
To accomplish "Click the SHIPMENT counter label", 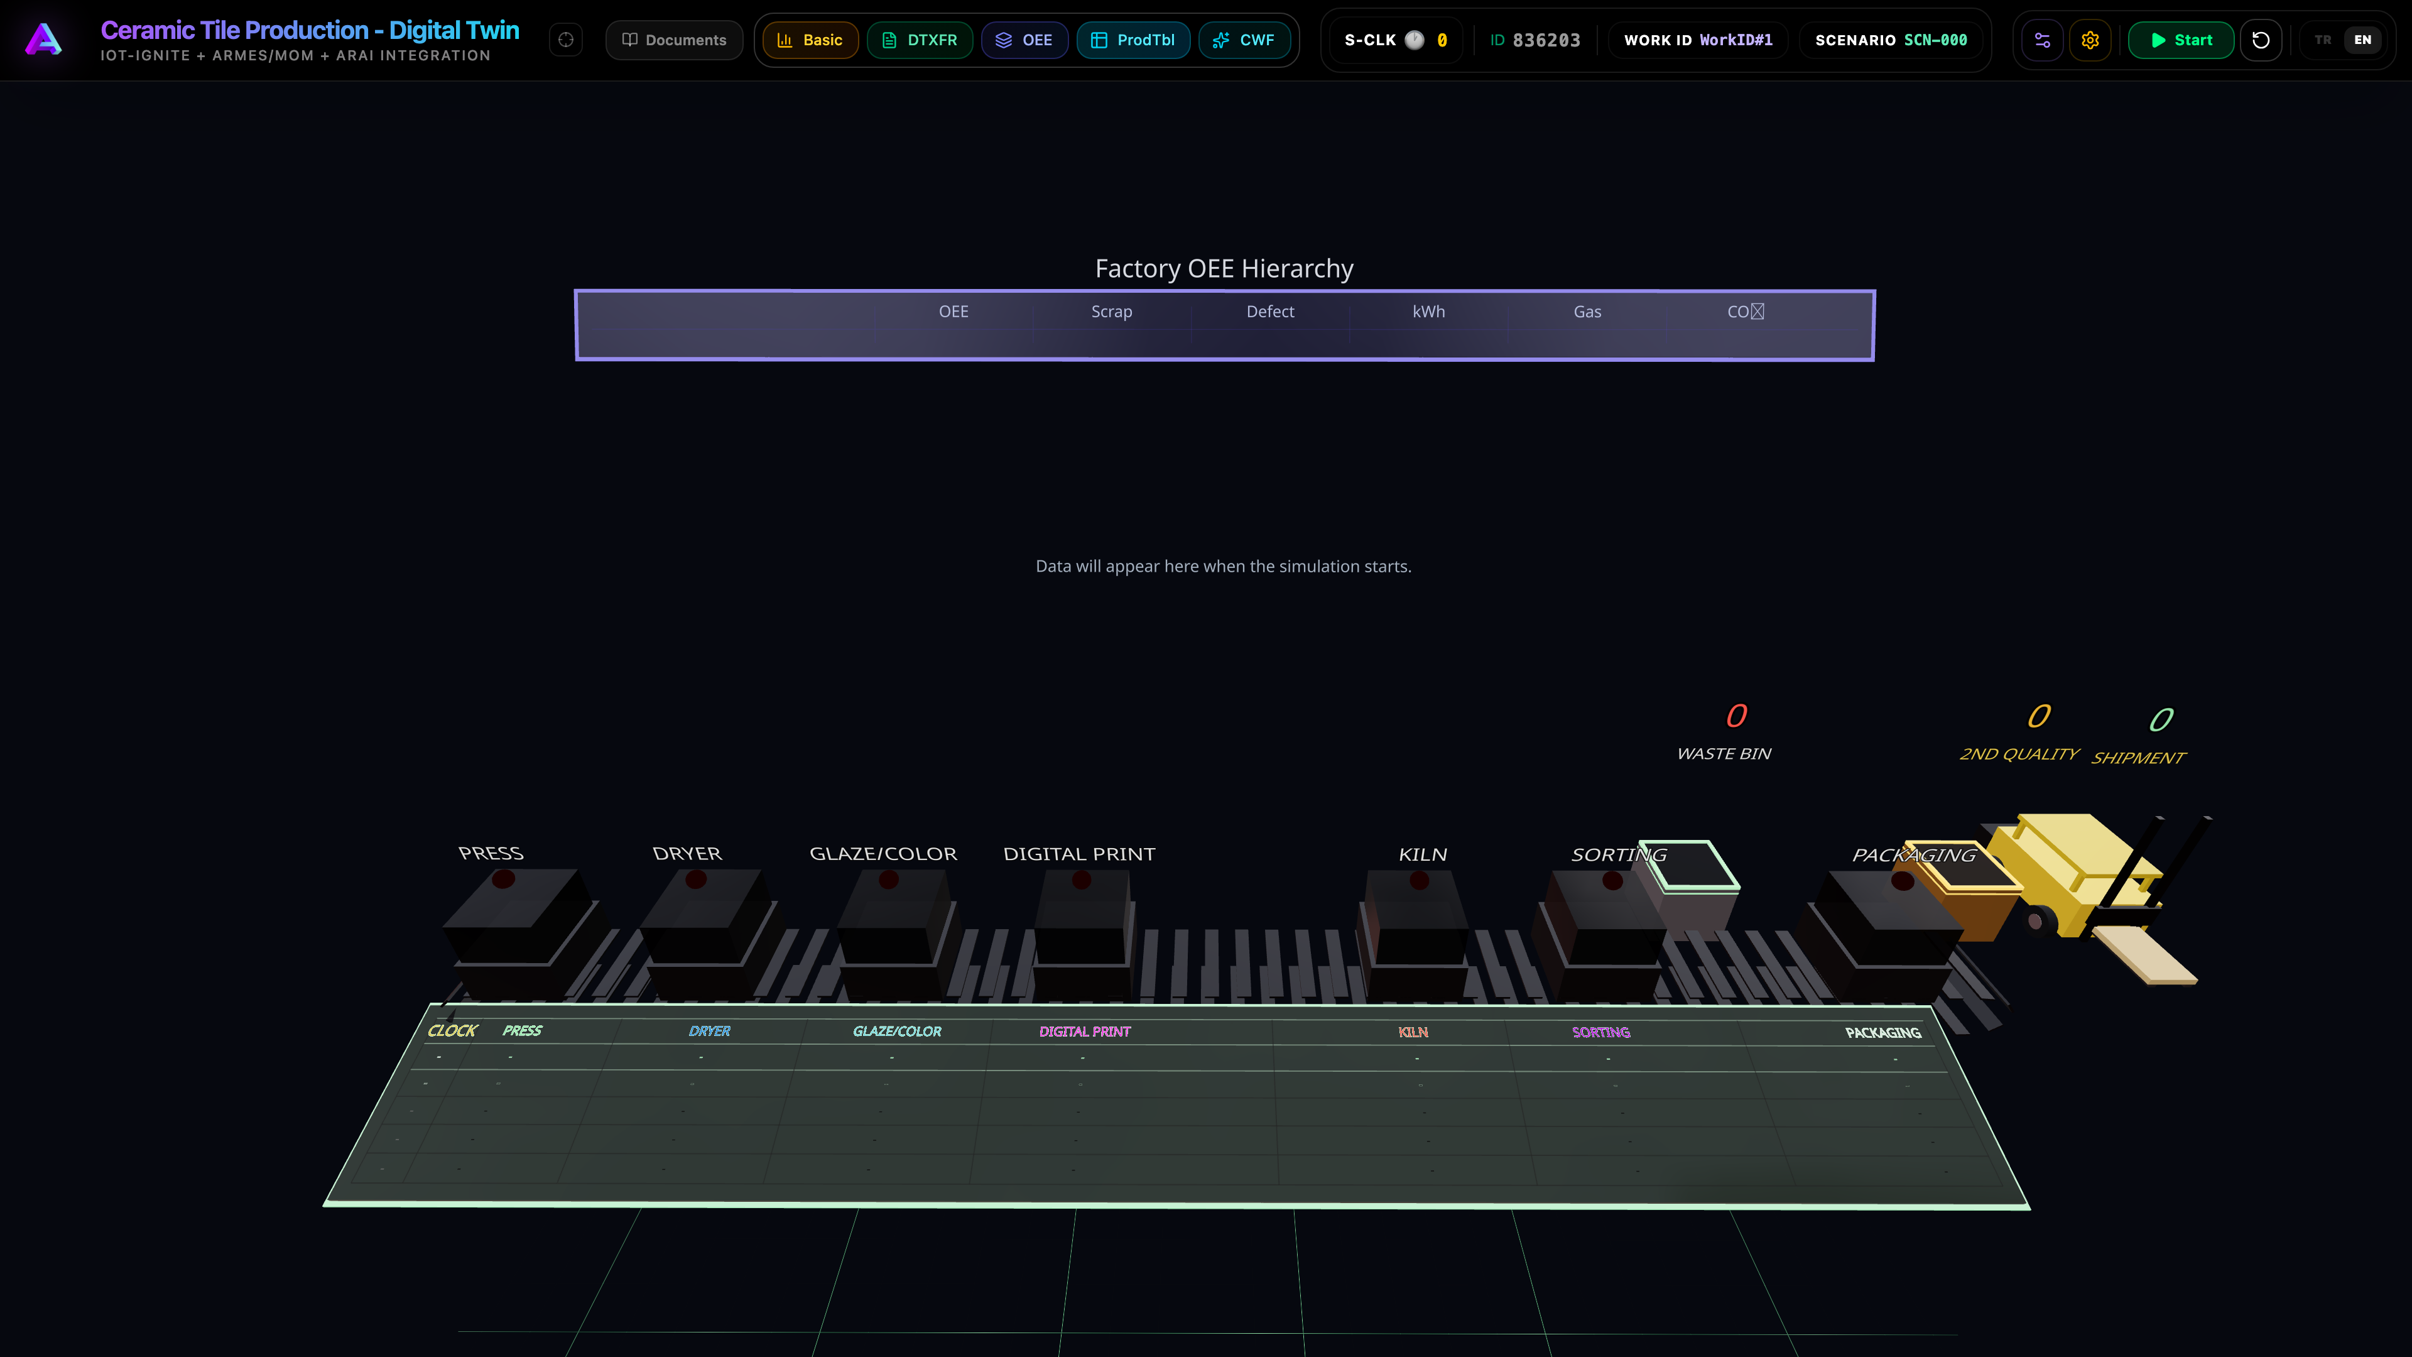I will (2139, 758).
